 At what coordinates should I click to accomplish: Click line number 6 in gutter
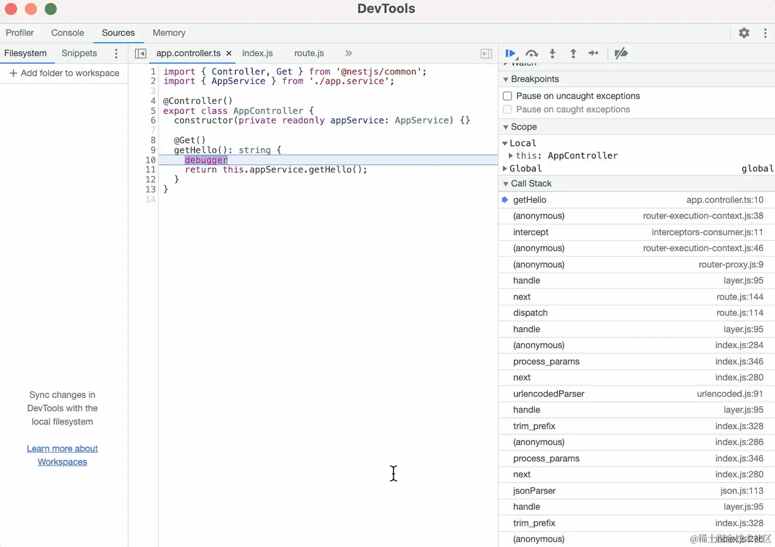coord(153,120)
